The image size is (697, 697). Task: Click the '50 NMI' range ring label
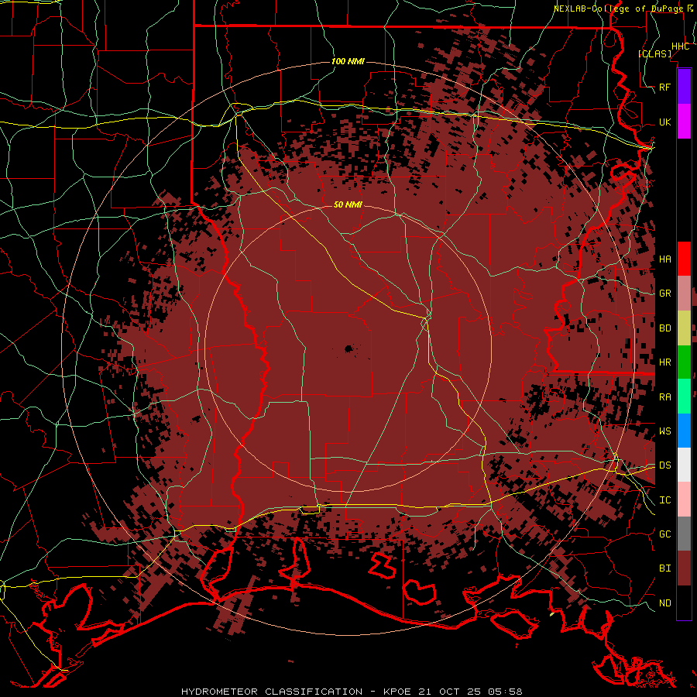coord(348,204)
